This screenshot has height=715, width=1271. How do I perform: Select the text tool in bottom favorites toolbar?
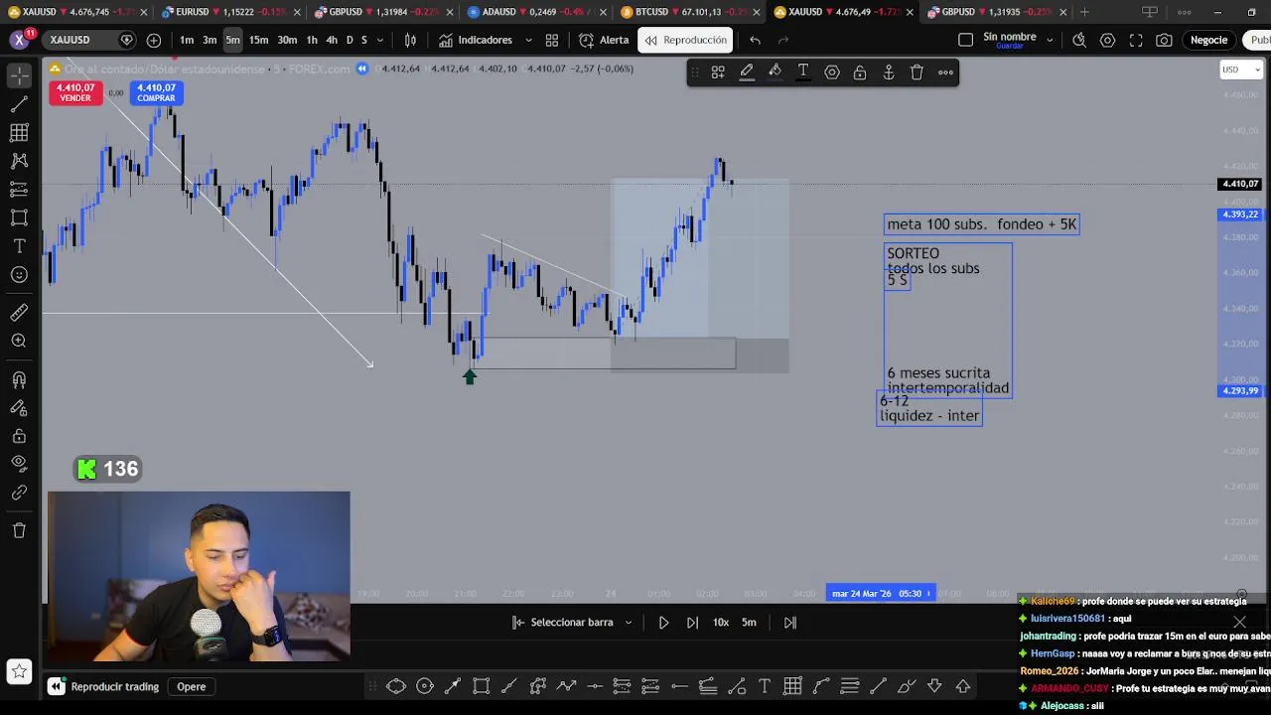(x=765, y=685)
